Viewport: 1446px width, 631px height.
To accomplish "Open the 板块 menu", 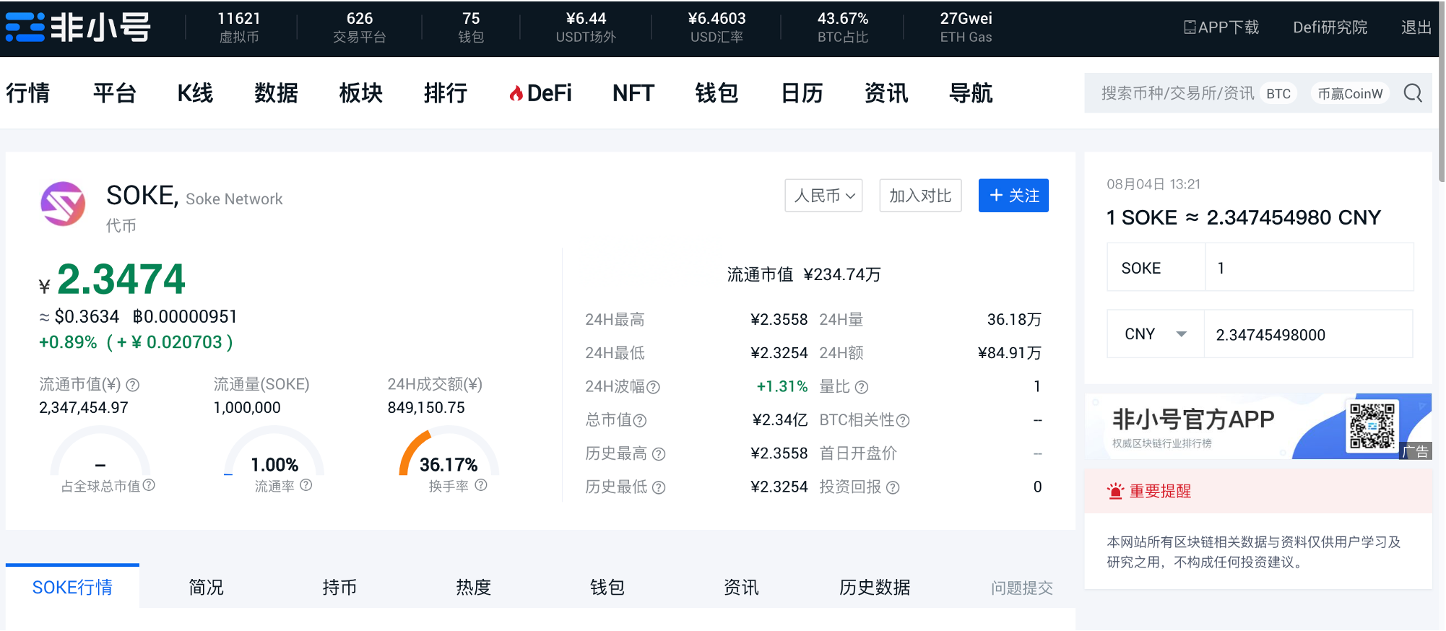I will click(x=360, y=93).
